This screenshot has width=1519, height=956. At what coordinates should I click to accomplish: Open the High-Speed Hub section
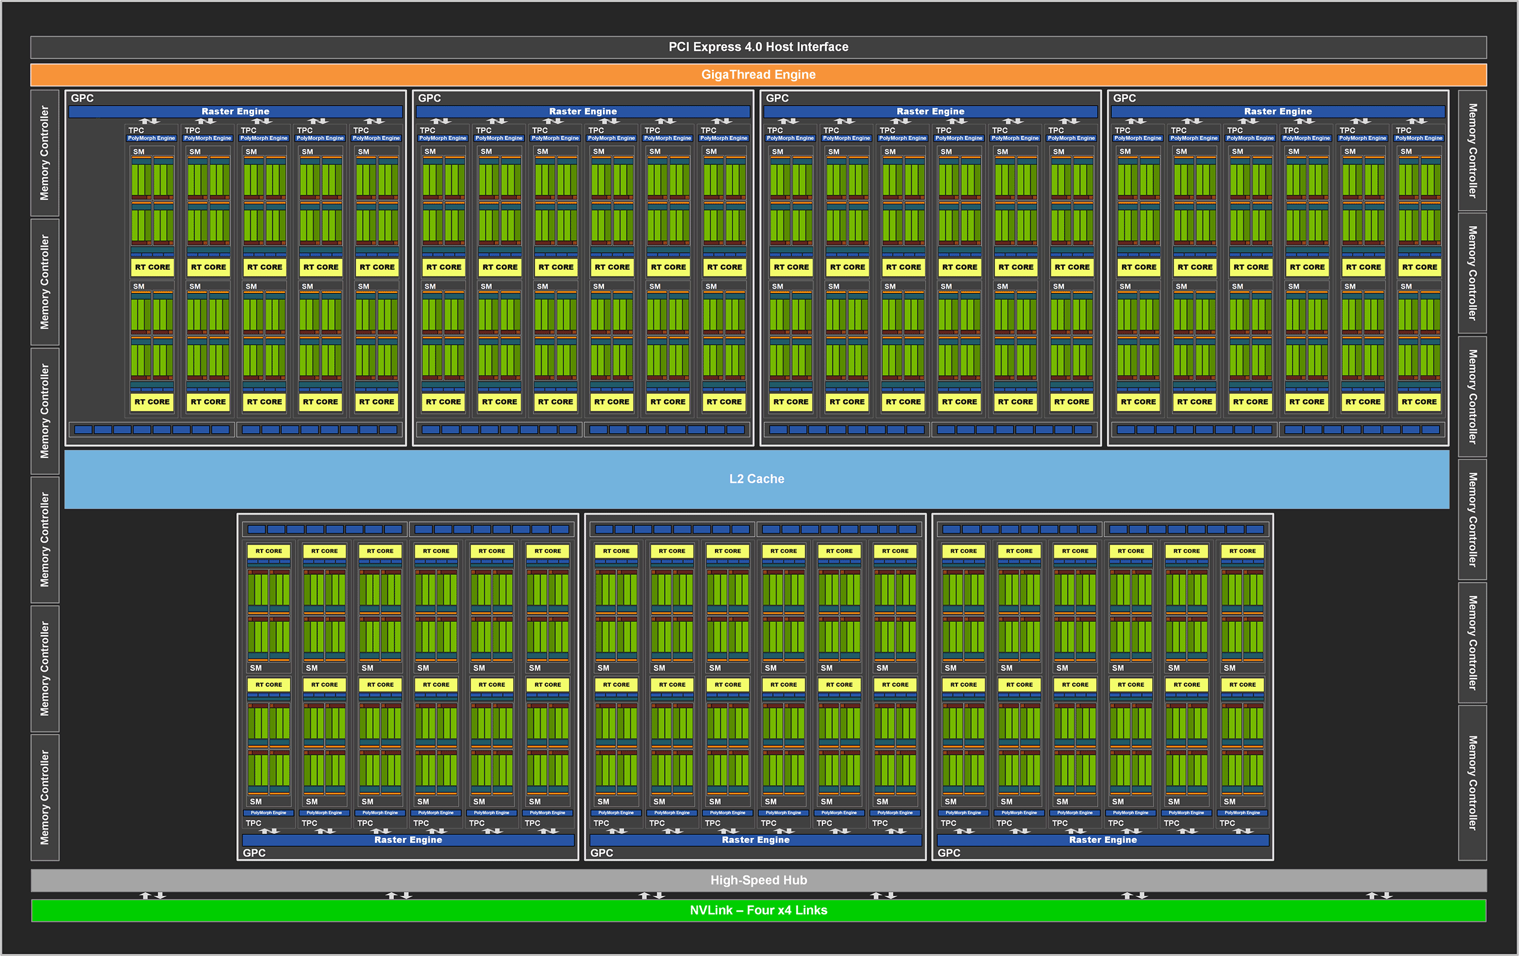tap(758, 880)
